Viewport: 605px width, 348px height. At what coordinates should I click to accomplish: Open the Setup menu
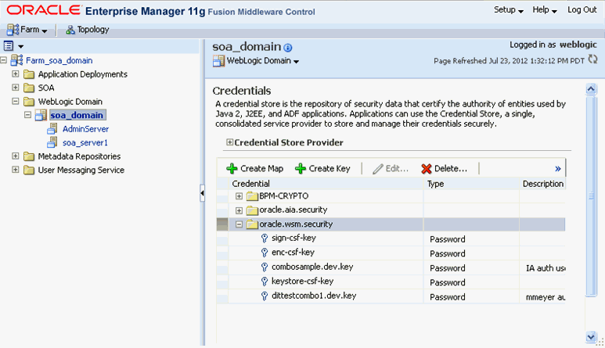509,10
